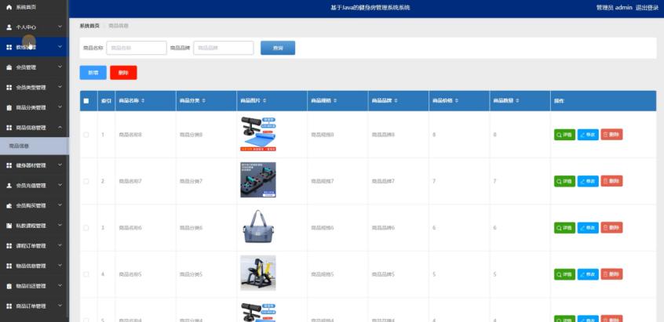This screenshot has height=322, width=664.
Task: Expand the 会员充值管理 menu chevron
Action: pos(60,185)
